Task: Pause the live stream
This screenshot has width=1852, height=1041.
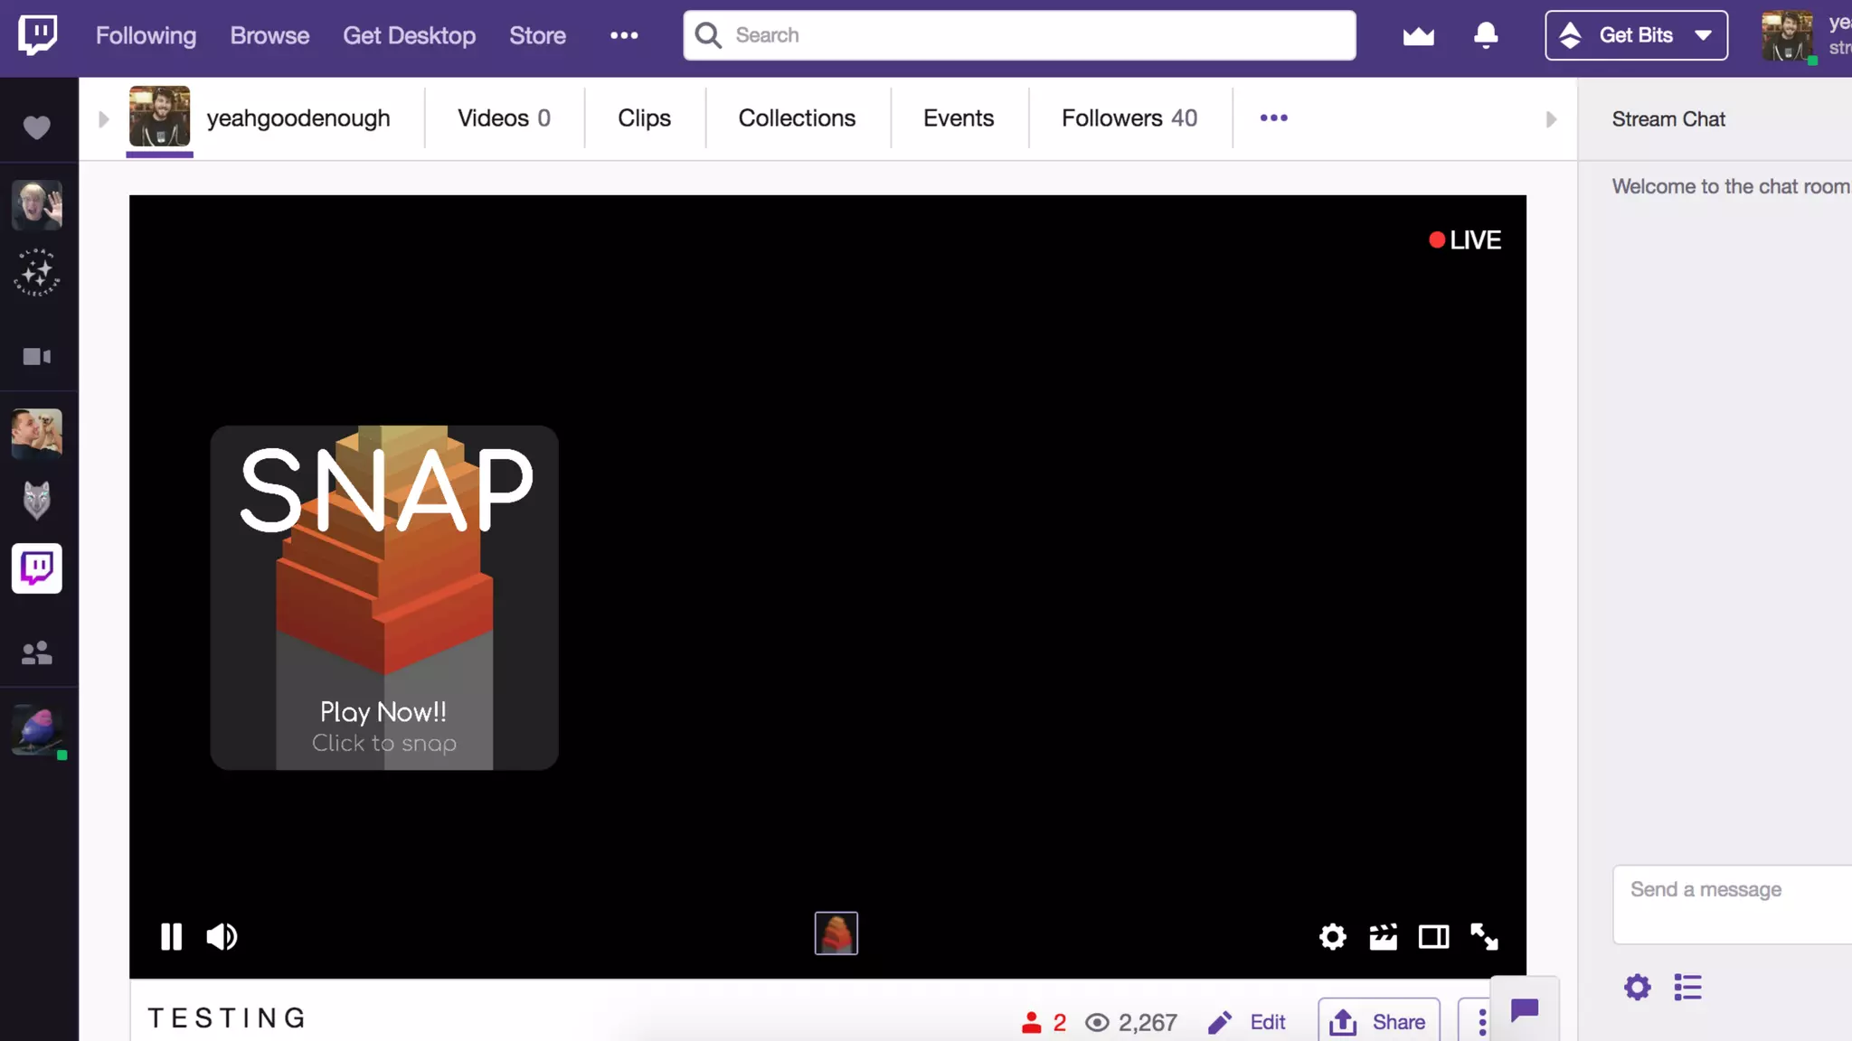Action: [x=171, y=936]
